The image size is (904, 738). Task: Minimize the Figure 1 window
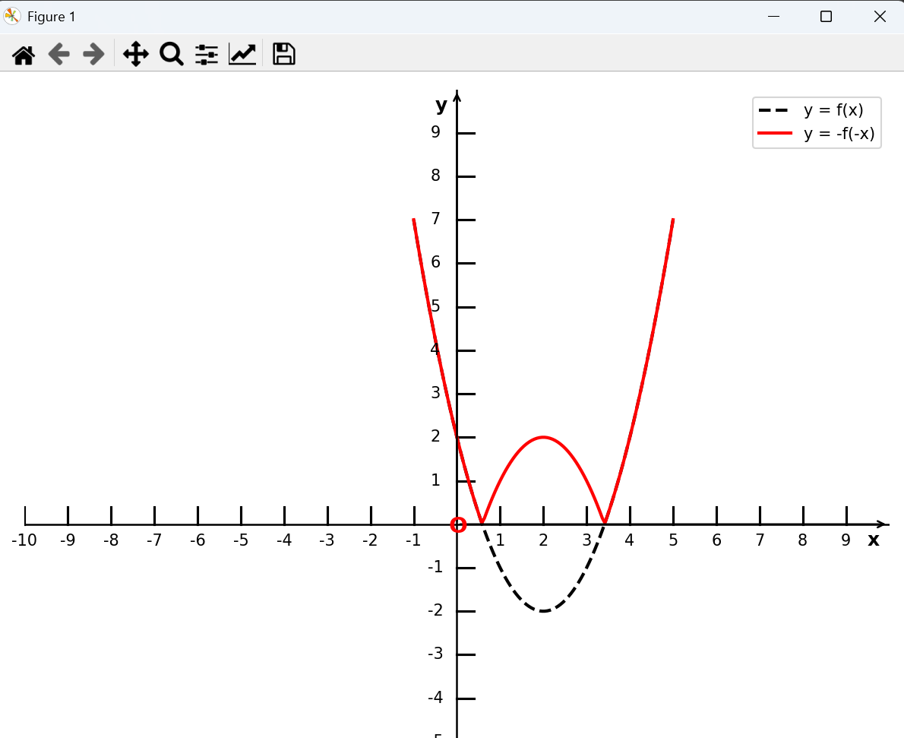pos(773,16)
